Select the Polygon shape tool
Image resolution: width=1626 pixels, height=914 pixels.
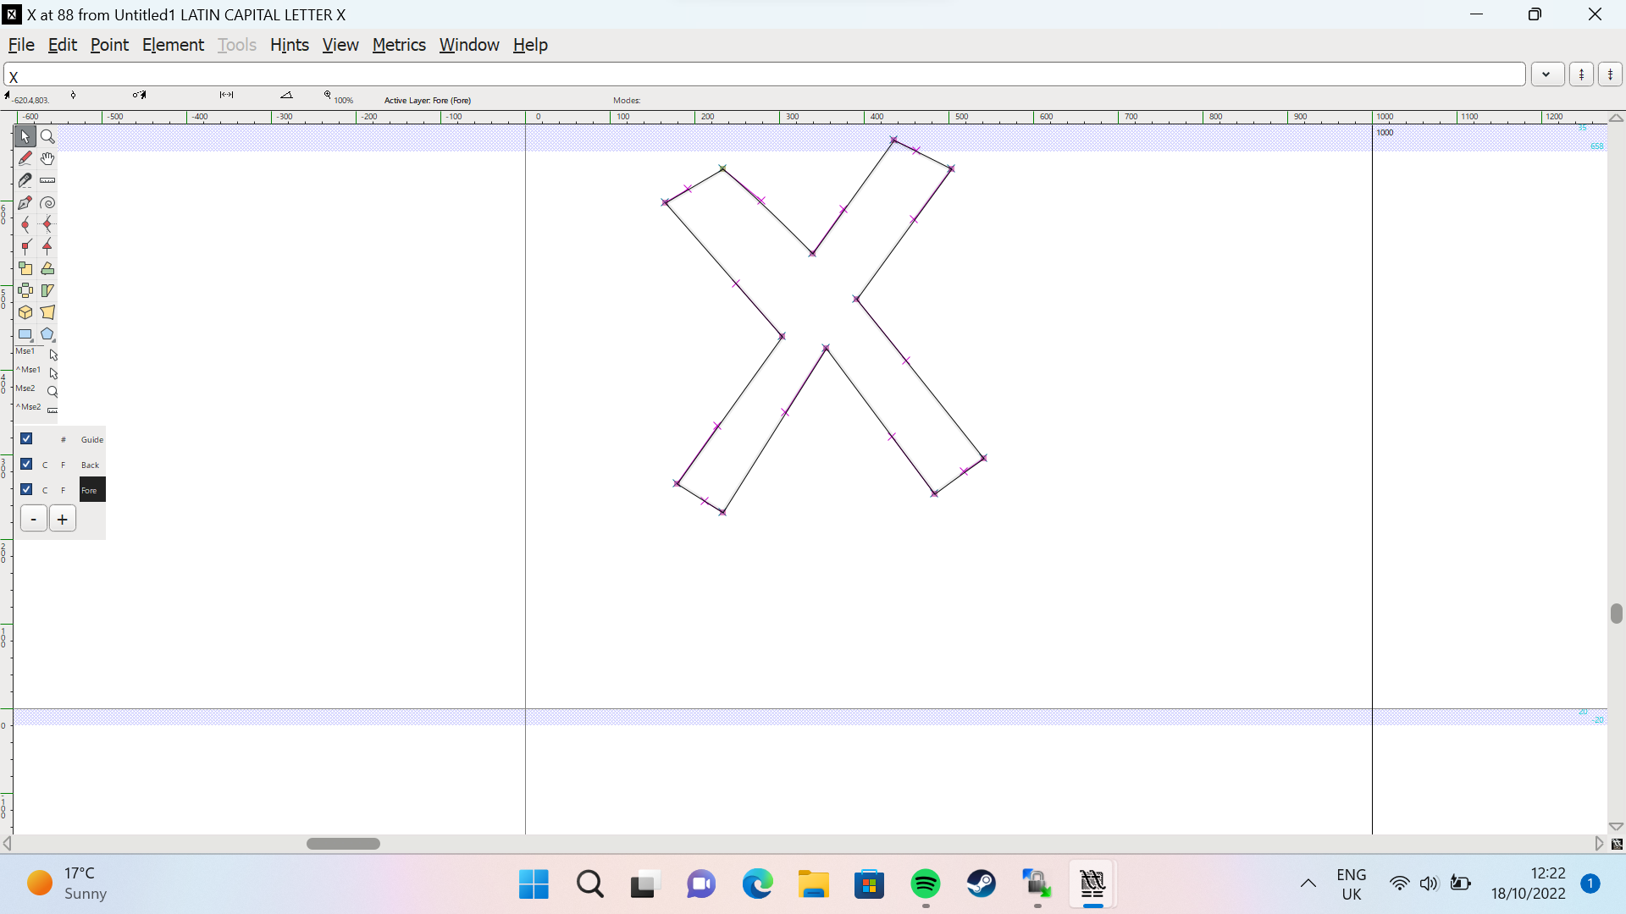point(47,334)
